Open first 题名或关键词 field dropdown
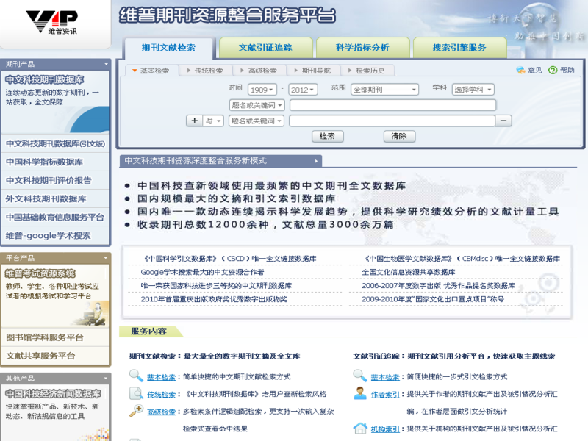 tap(257, 105)
